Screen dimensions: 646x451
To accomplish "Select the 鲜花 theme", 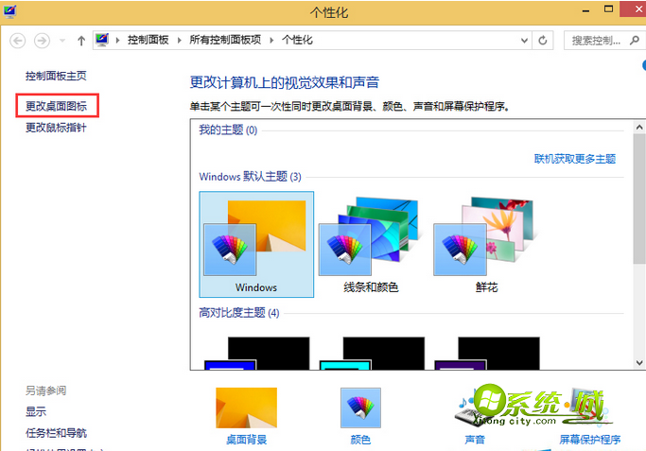I will (x=486, y=244).
